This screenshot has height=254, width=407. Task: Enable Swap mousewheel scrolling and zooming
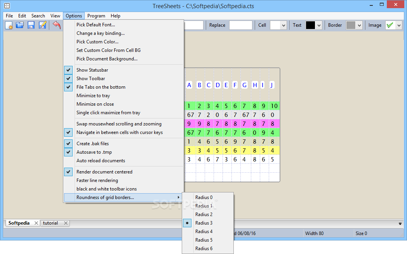click(123, 124)
